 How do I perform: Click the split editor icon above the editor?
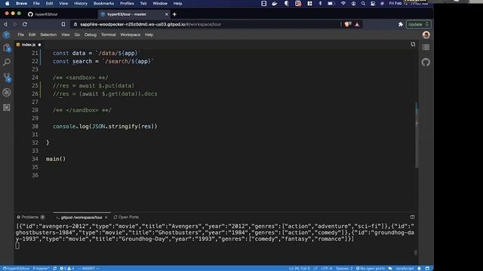413,44
